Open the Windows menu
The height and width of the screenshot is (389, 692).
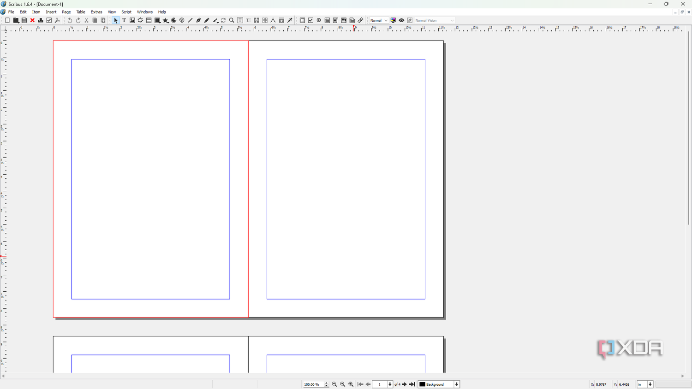(145, 12)
